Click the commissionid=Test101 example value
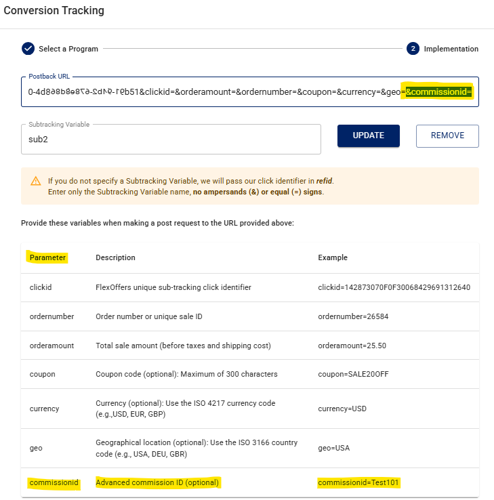 tap(359, 483)
